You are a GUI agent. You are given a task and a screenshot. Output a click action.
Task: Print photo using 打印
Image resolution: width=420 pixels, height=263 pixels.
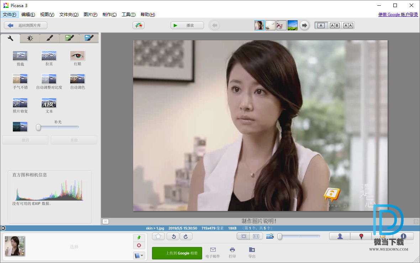tap(232, 253)
